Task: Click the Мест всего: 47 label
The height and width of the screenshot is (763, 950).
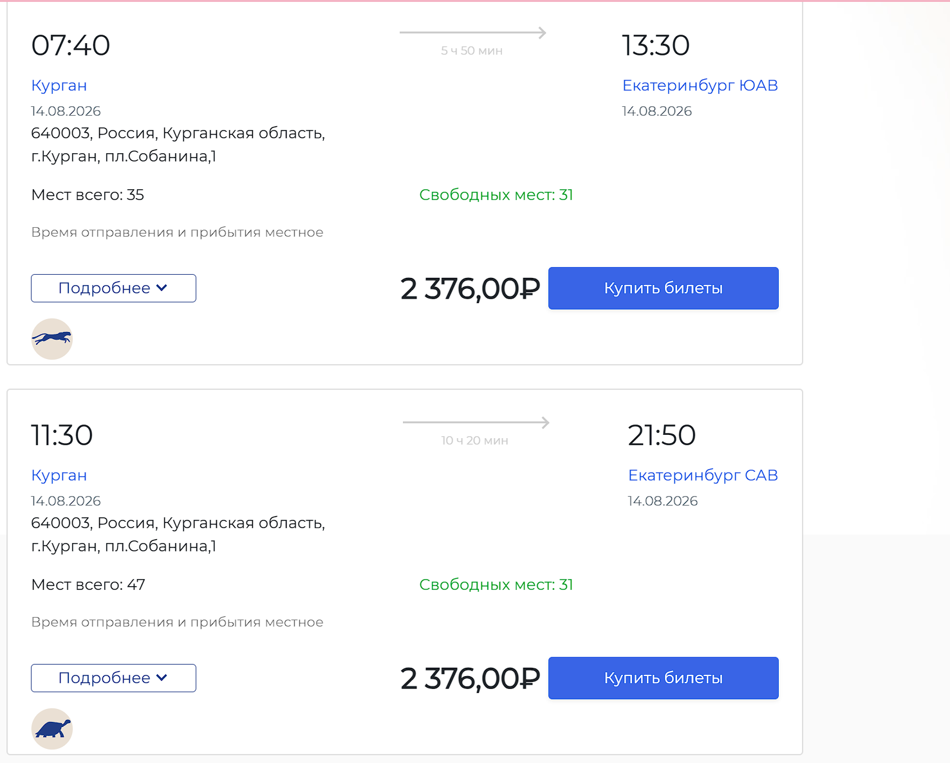Action: click(x=88, y=585)
